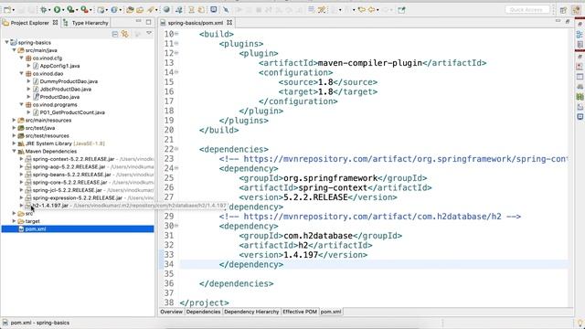Collapse the spring-basics project node
Screen dimensions: 585x329
[x=6, y=42]
